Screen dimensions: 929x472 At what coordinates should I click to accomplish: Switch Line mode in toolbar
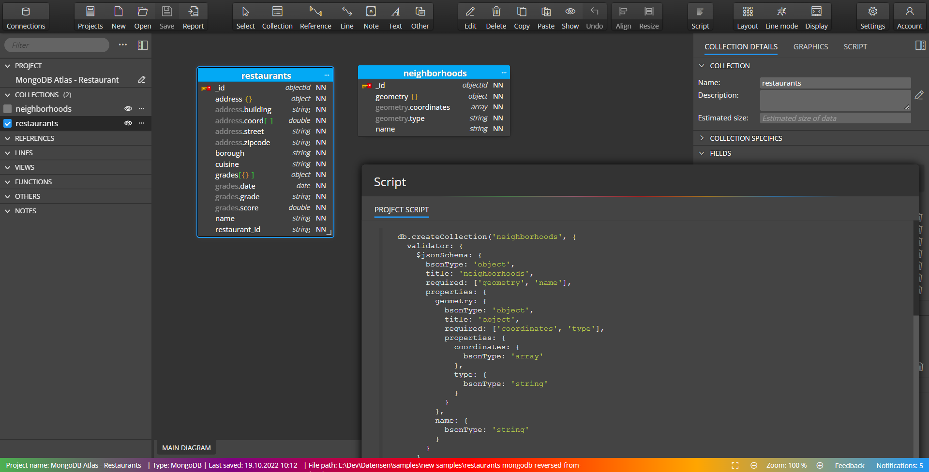pyautogui.click(x=781, y=12)
